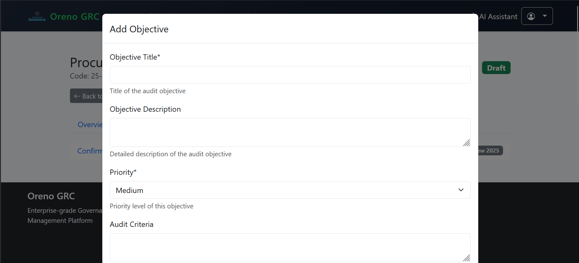Screen dimensions: 579x263
Task: Grab the Objective Description resize handle
Action: coord(467,143)
